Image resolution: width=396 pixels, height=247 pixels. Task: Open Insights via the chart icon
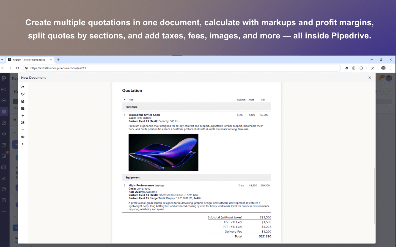click(x=4, y=178)
